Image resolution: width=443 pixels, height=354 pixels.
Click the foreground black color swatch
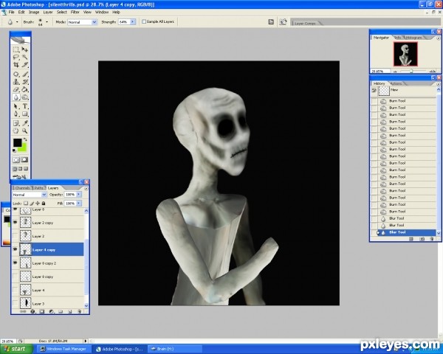click(17, 142)
